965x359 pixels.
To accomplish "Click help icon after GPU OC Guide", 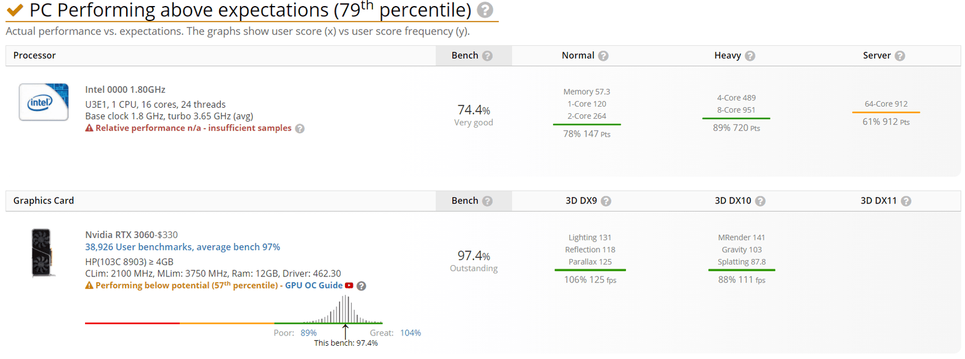I will coord(361,286).
